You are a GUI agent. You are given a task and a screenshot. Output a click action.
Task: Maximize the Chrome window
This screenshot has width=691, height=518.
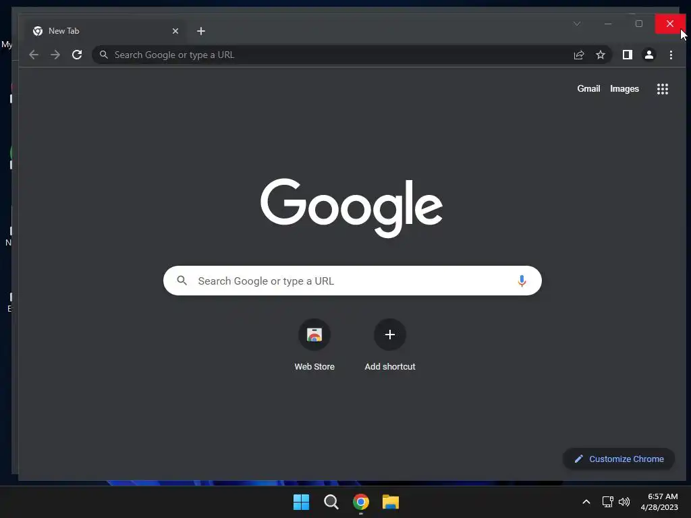point(639,24)
